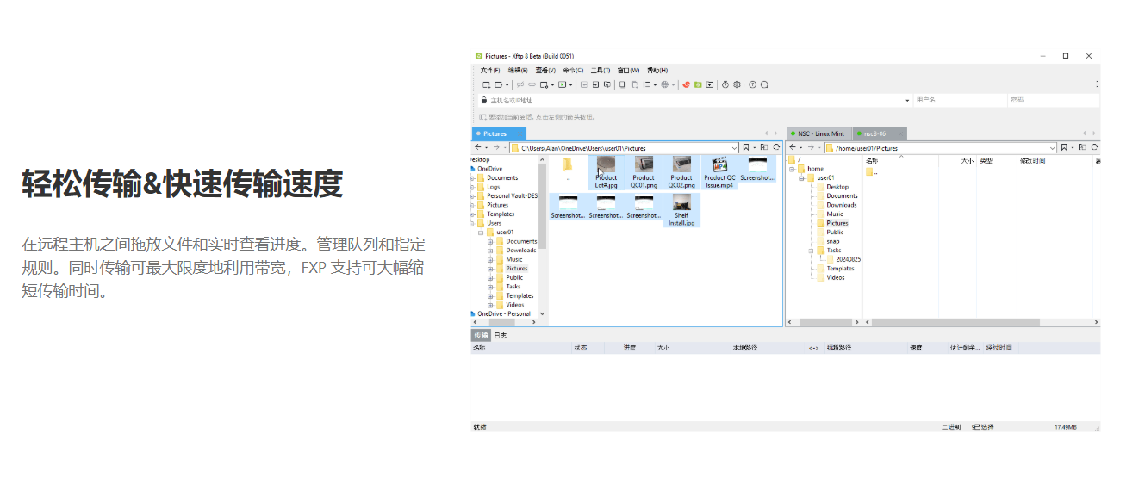The width and height of the screenshot is (1145, 490).
Task: Collapse local user01 tree node
Action: point(481,233)
